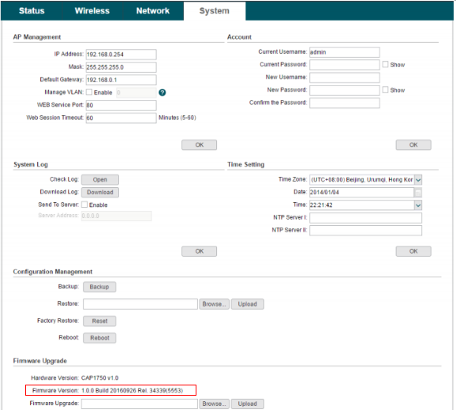Expand the Time Zone dropdown

(418, 179)
